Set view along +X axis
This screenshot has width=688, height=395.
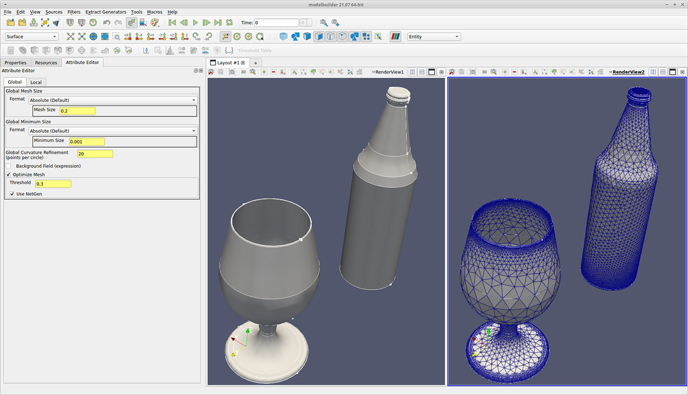click(x=127, y=36)
